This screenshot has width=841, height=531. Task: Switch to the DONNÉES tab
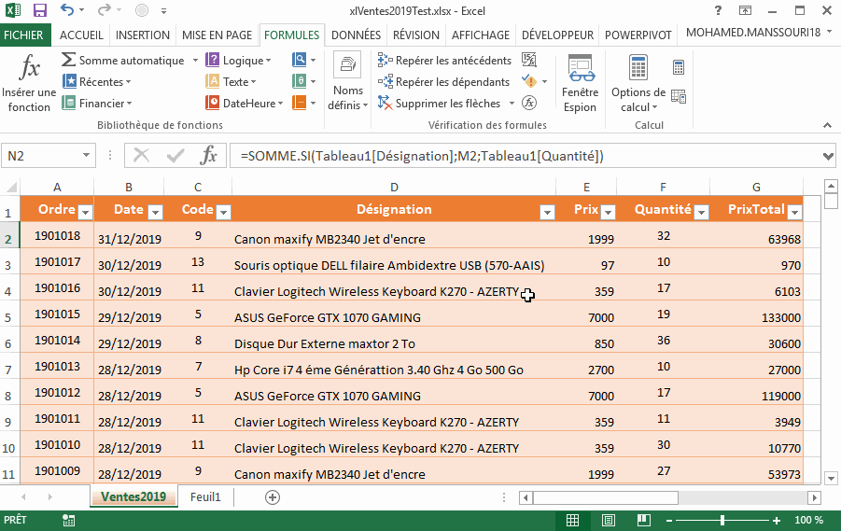click(x=357, y=35)
